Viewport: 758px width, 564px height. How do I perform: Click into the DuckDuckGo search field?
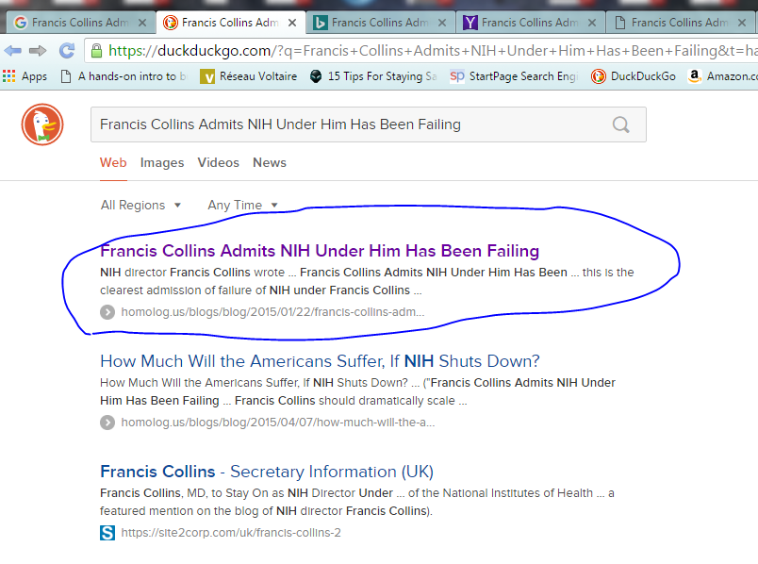(x=349, y=124)
